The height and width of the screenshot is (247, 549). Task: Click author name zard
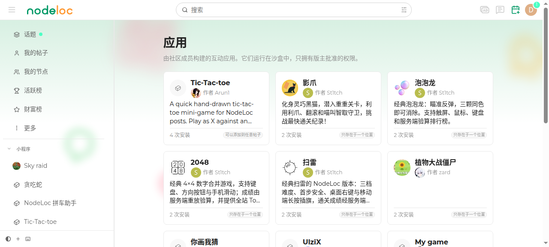coord(444,173)
